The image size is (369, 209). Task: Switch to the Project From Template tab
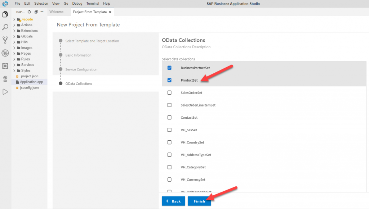coord(90,12)
